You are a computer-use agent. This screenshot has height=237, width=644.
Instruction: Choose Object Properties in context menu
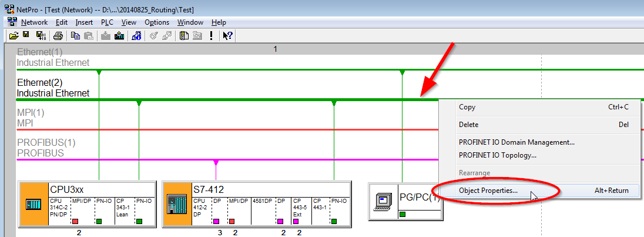click(539, 190)
